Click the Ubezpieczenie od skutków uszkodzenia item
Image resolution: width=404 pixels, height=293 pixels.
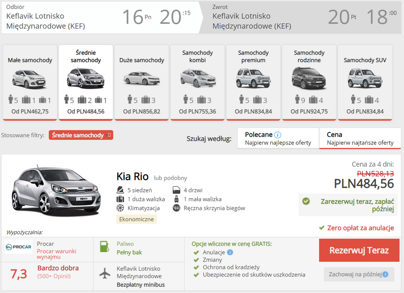click(254, 275)
